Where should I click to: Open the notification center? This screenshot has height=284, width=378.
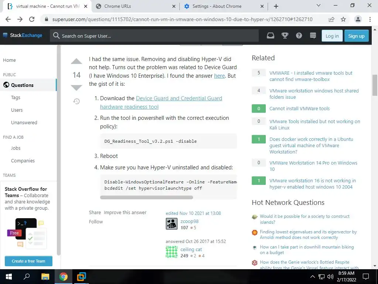click(x=366, y=277)
